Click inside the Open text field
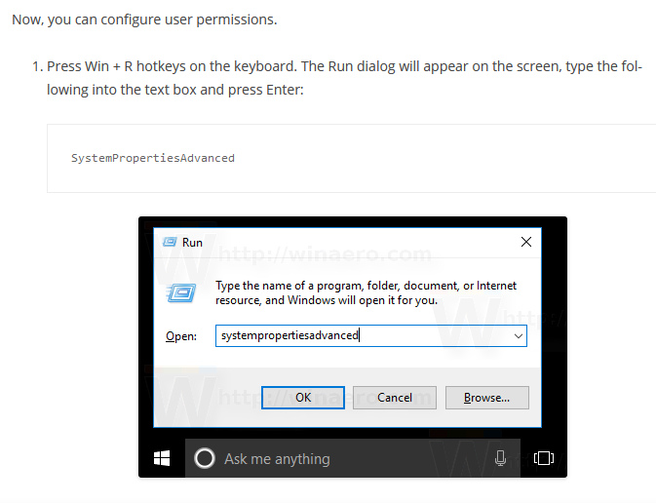656x503 pixels. (361, 335)
